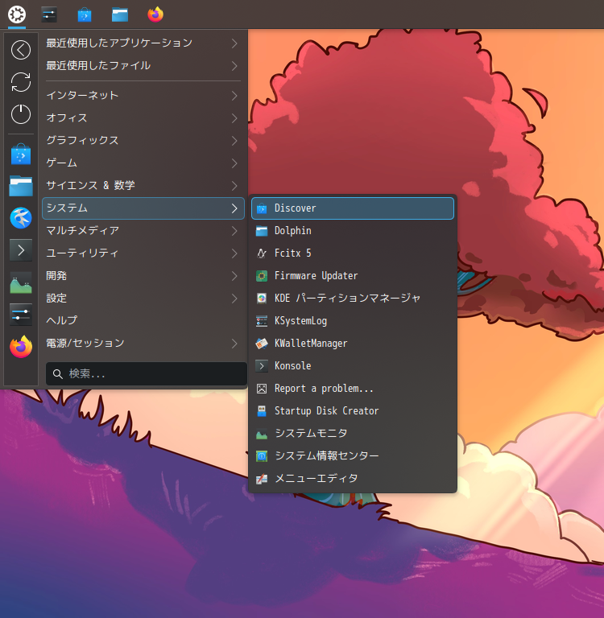Click the magnifier icon in search box
Image resolution: width=604 pixels, height=618 pixels.
[x=58, y=374]
